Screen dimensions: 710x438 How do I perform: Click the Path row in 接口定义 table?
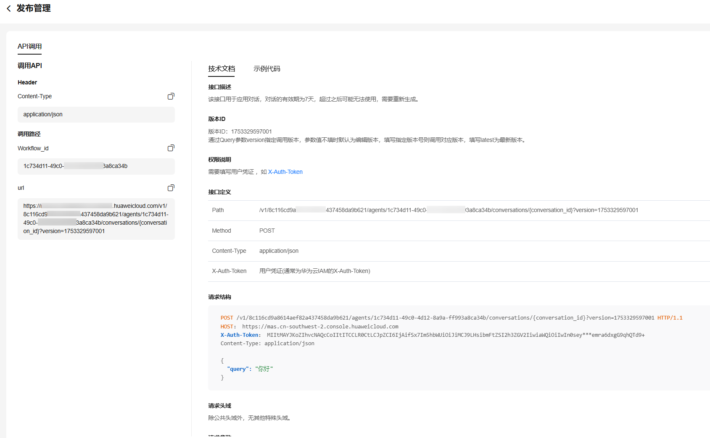[x=448, y=210]
